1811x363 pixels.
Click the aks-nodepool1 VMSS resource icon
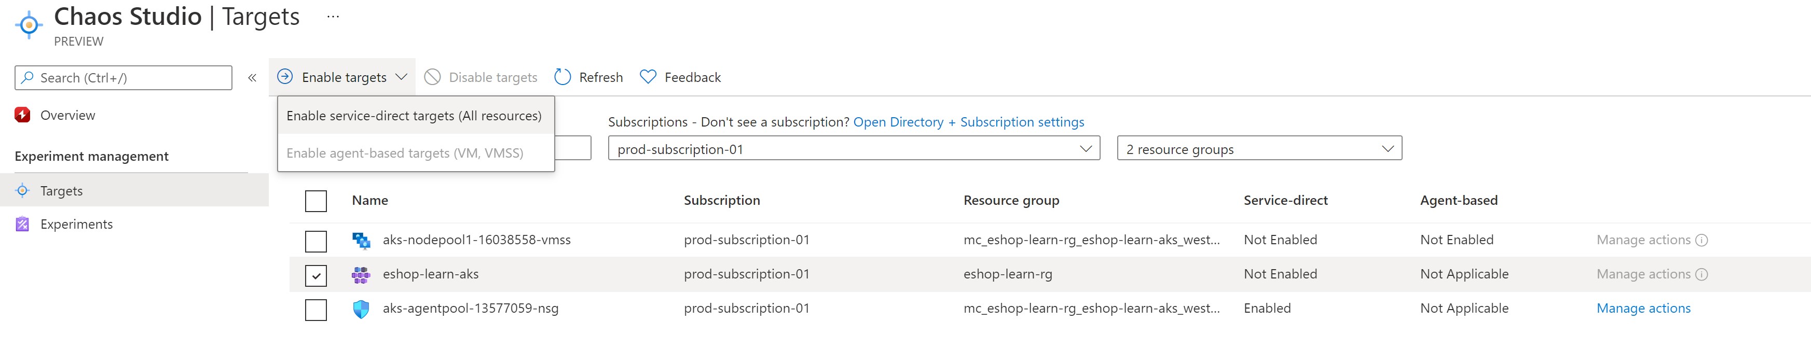[x=361, y=240]
